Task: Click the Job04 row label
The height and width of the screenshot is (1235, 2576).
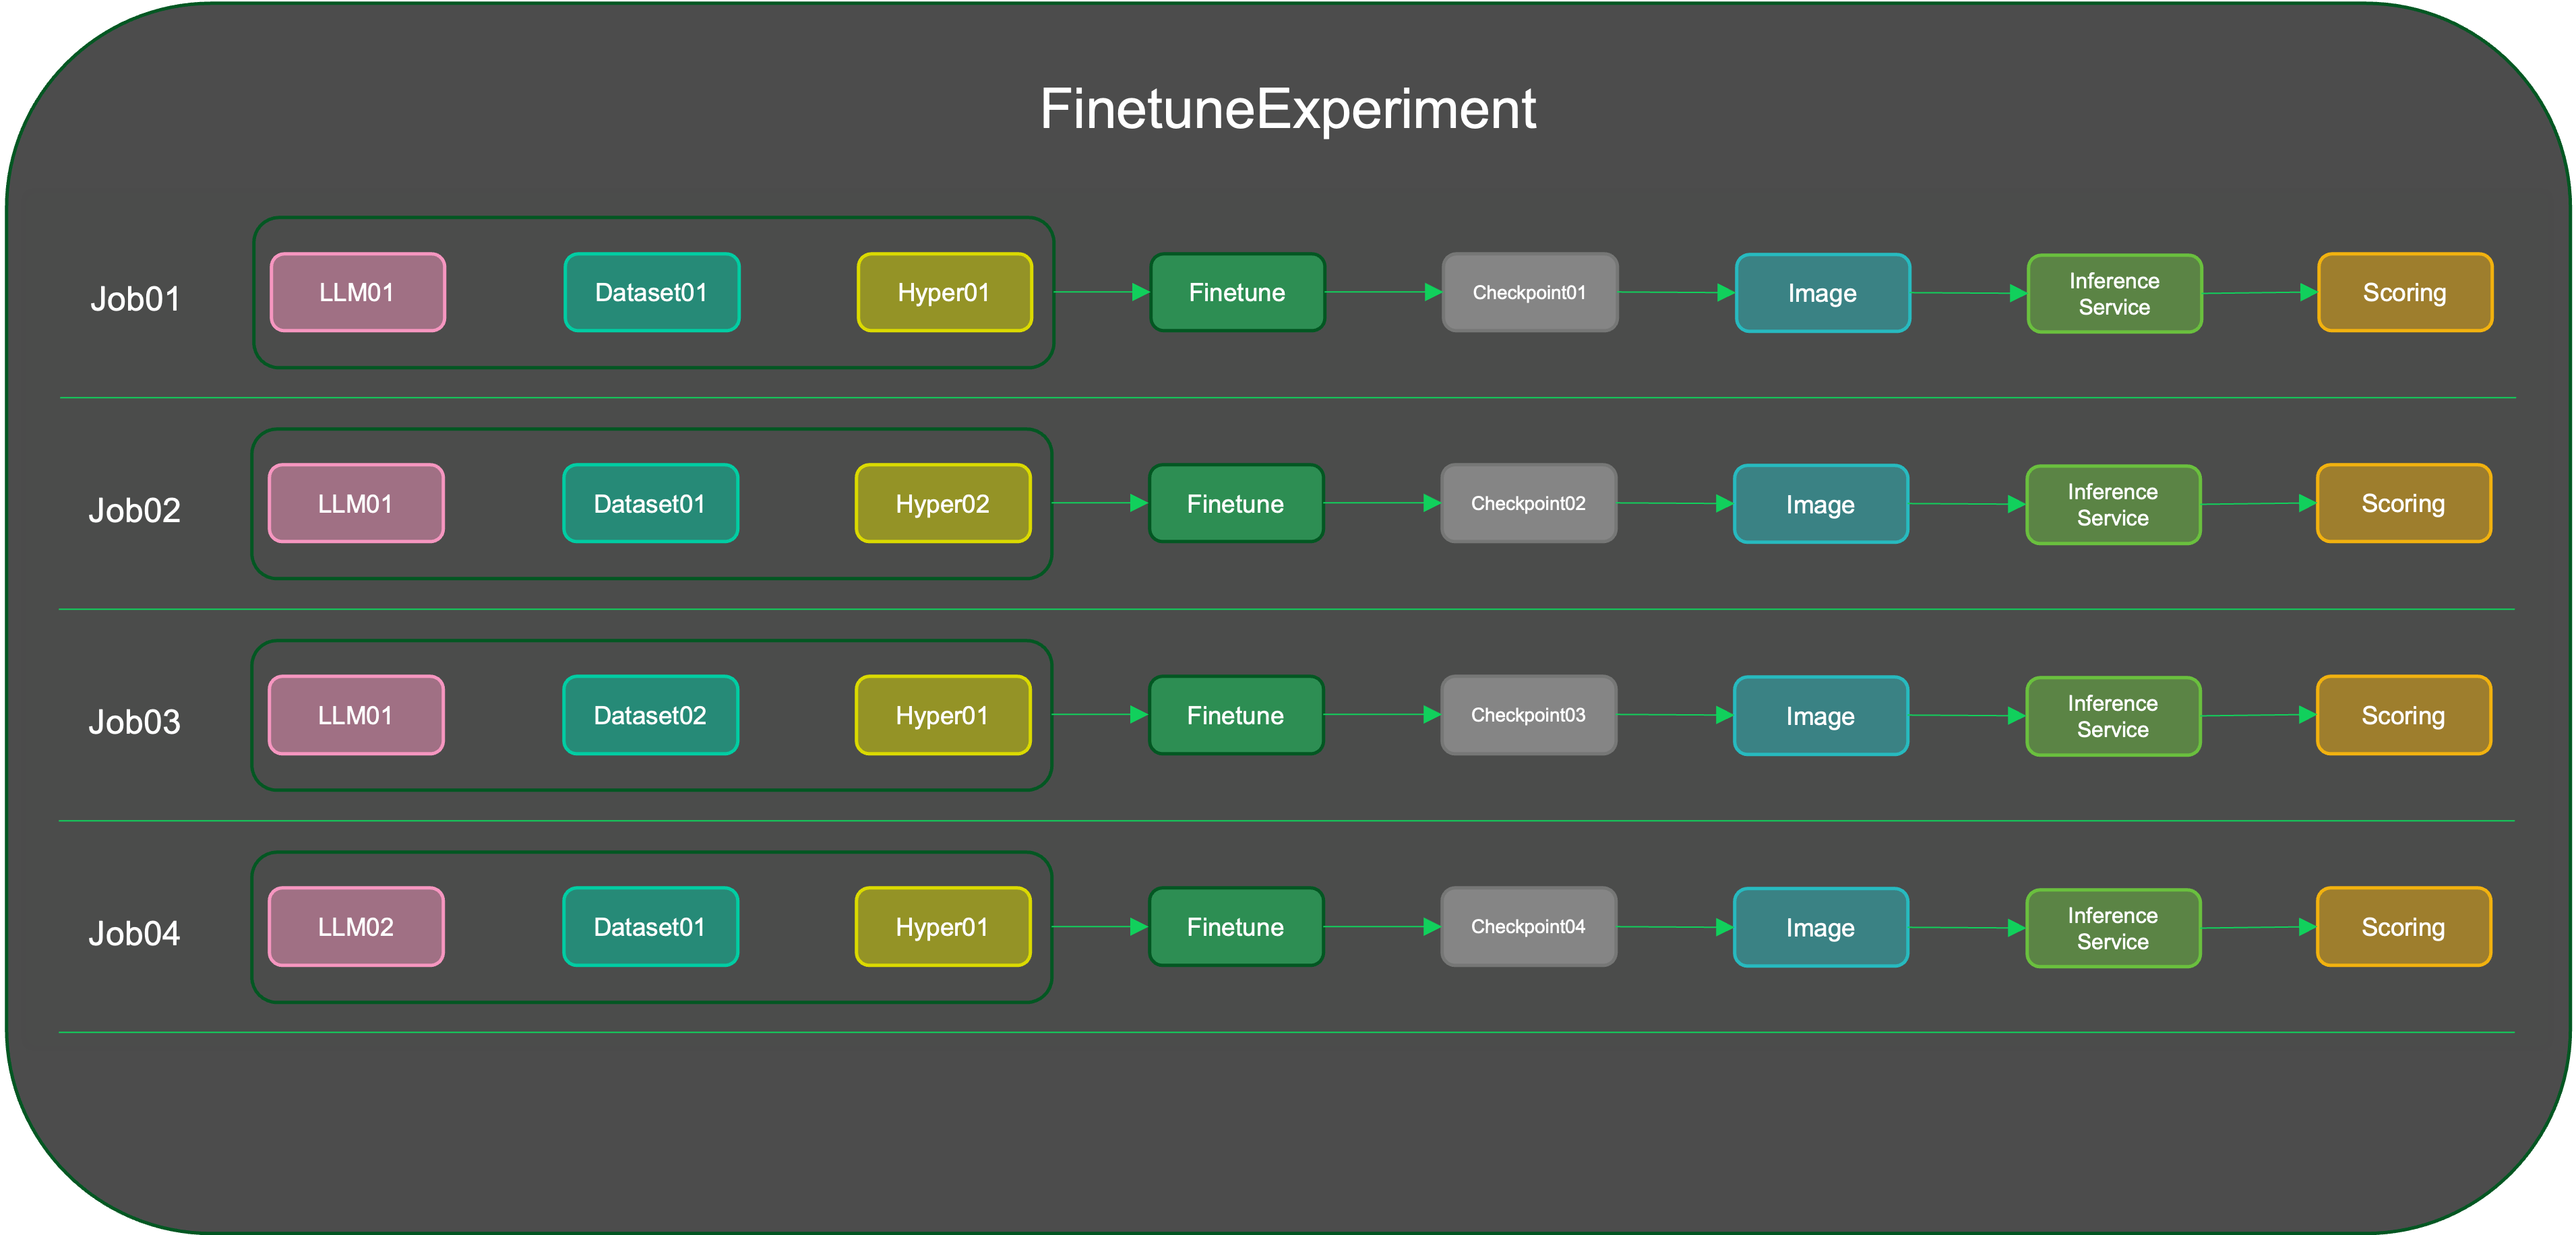Action: 135,933
